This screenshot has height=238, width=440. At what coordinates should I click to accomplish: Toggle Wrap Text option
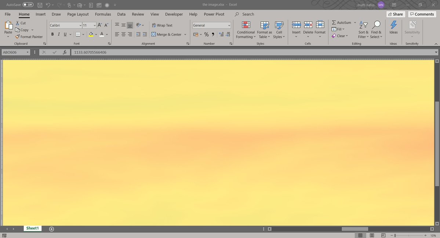(x=162, y=25)
